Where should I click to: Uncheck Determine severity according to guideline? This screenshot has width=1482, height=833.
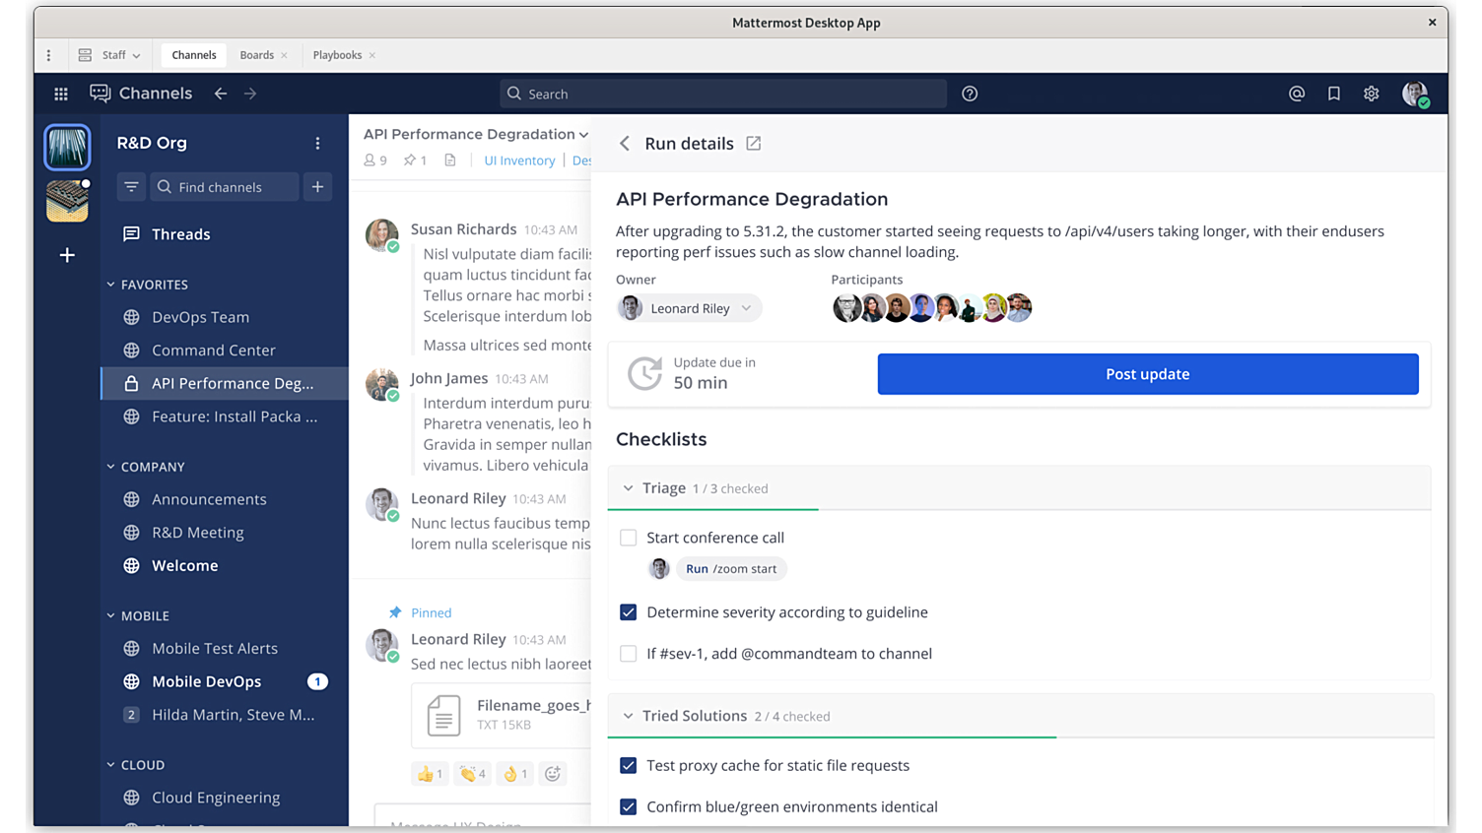click(x=628, y=612)
